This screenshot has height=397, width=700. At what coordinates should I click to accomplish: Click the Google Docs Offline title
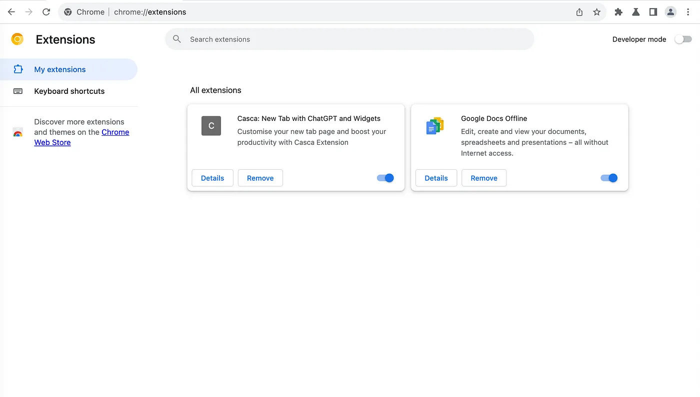point(494,118)
